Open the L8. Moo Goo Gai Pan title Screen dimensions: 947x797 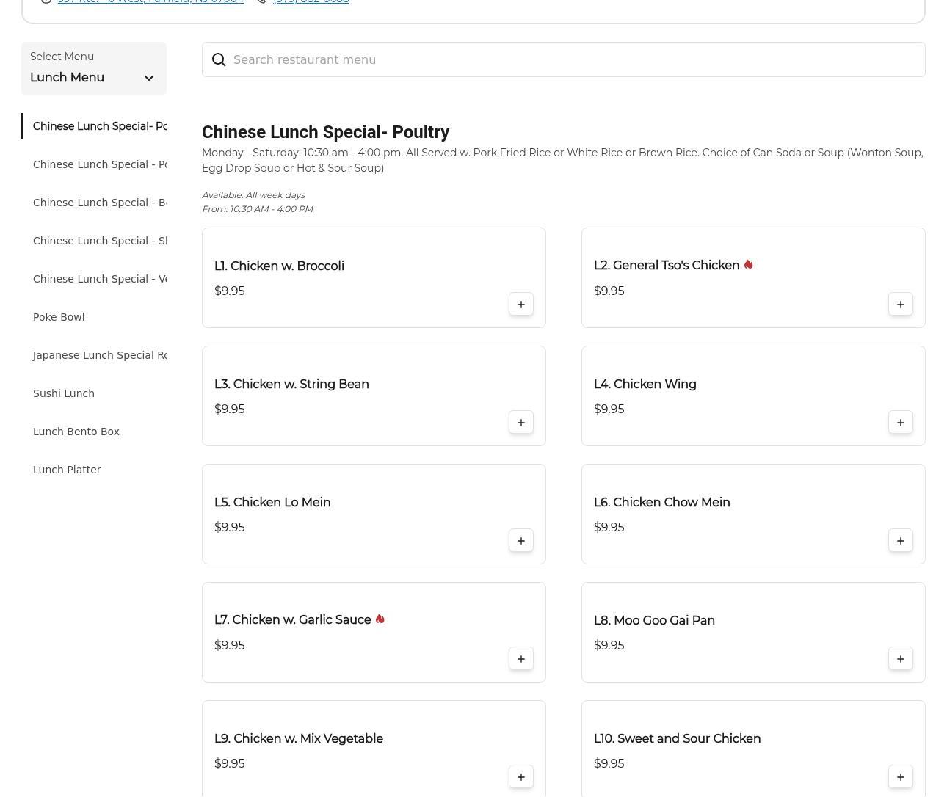point(654,621)
